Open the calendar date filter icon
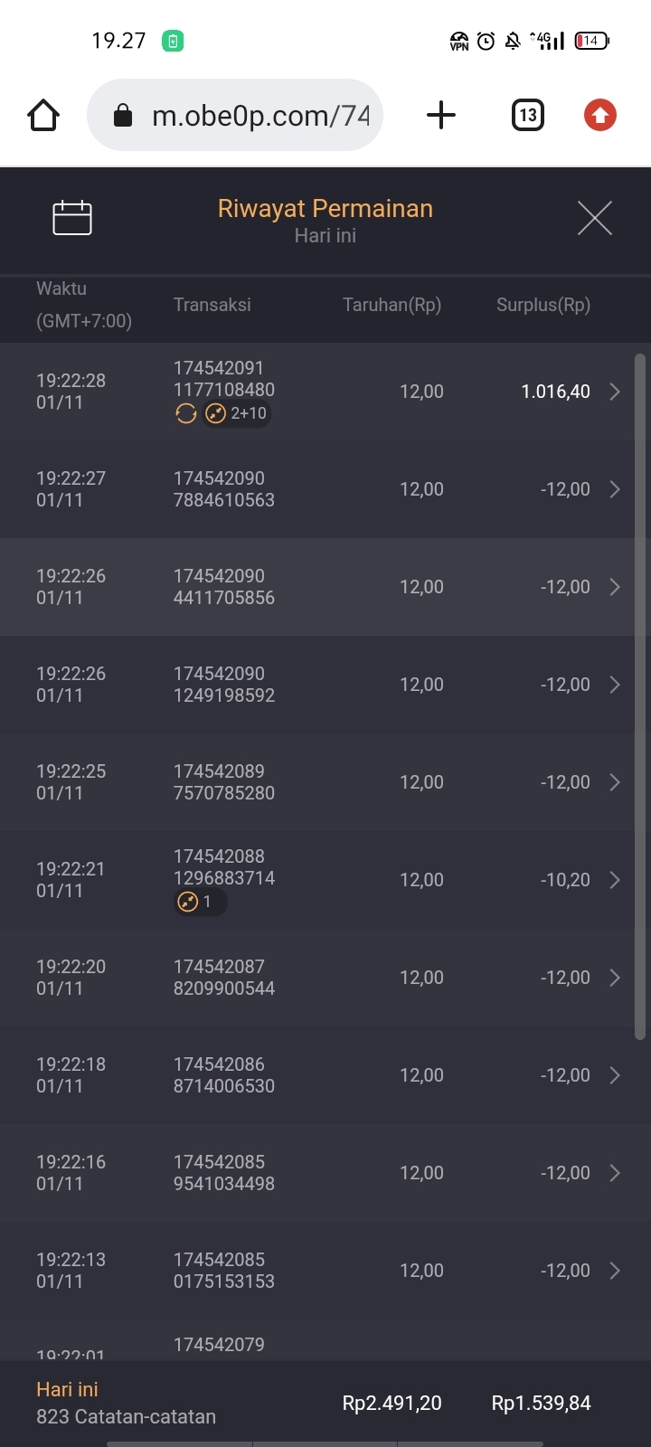 (x=72, y=218)
